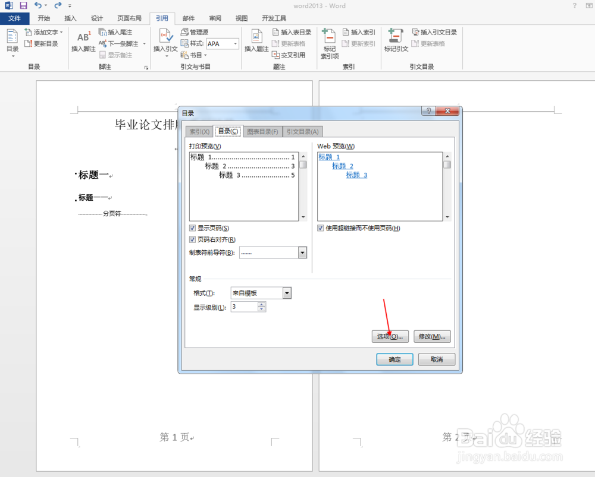
Task: Open the 邮件 ribbon tab
Action: (x=189, y=18)
